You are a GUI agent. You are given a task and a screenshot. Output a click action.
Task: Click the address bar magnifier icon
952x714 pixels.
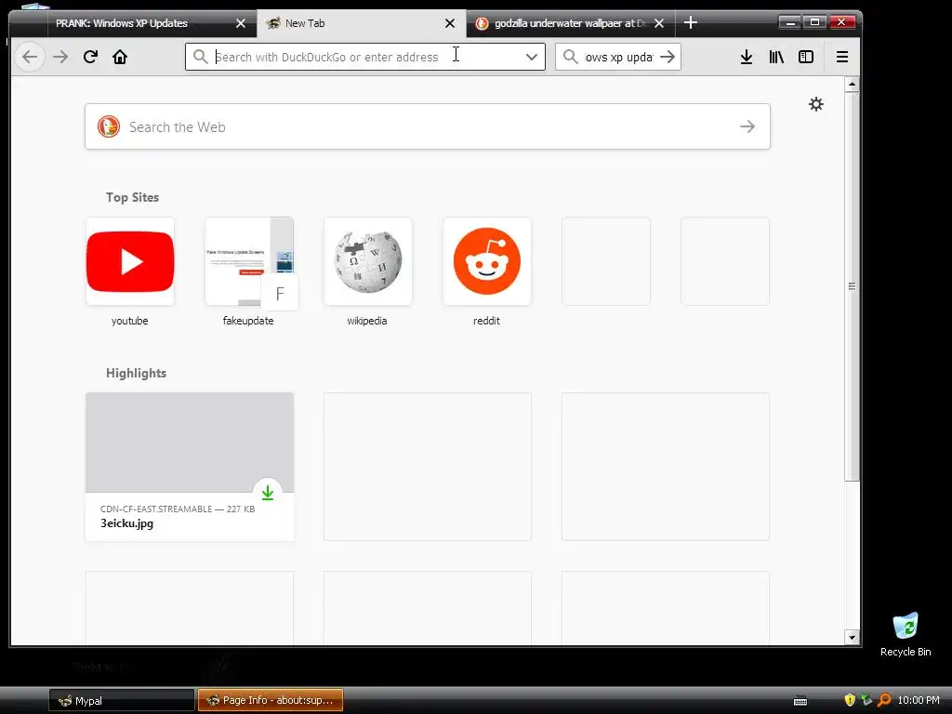click(201, 57)
